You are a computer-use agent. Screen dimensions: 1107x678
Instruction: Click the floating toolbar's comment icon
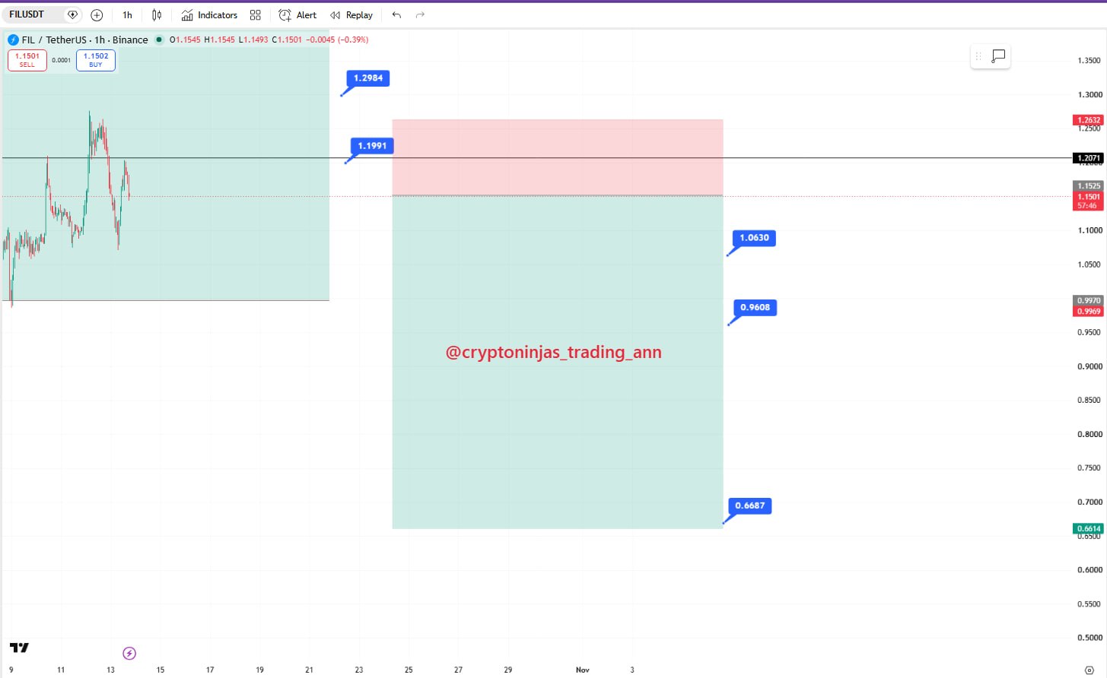(999, 55)
